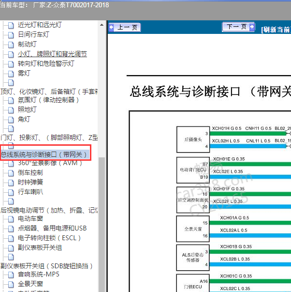The width and height of the screenshot is (291, 292).
Task: Select 点烟器、备用电源和USB entry
Action: click(x=52, y=228)
